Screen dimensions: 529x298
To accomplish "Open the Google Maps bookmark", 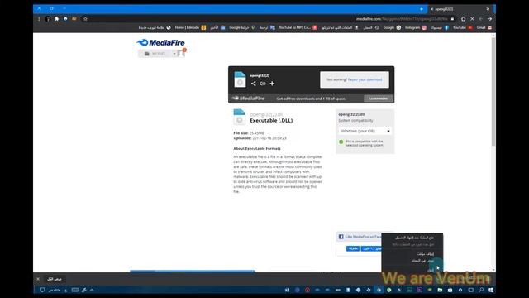I will click(x=242, y=27).
